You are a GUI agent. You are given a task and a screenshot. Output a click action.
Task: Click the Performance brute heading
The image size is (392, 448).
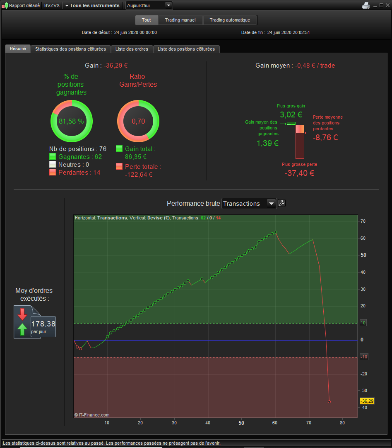(193, 203)
